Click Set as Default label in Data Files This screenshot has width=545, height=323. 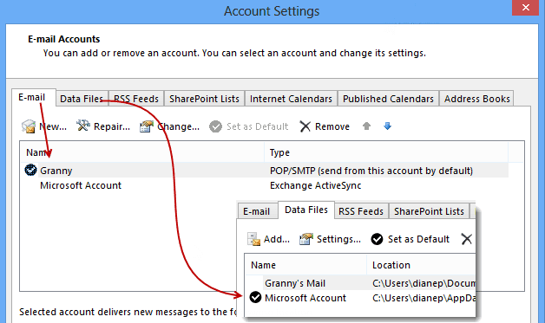[419, 239]
